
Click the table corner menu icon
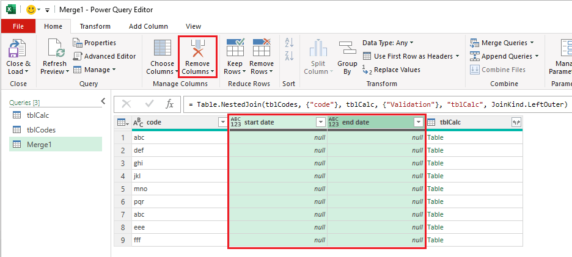point(123,123)
